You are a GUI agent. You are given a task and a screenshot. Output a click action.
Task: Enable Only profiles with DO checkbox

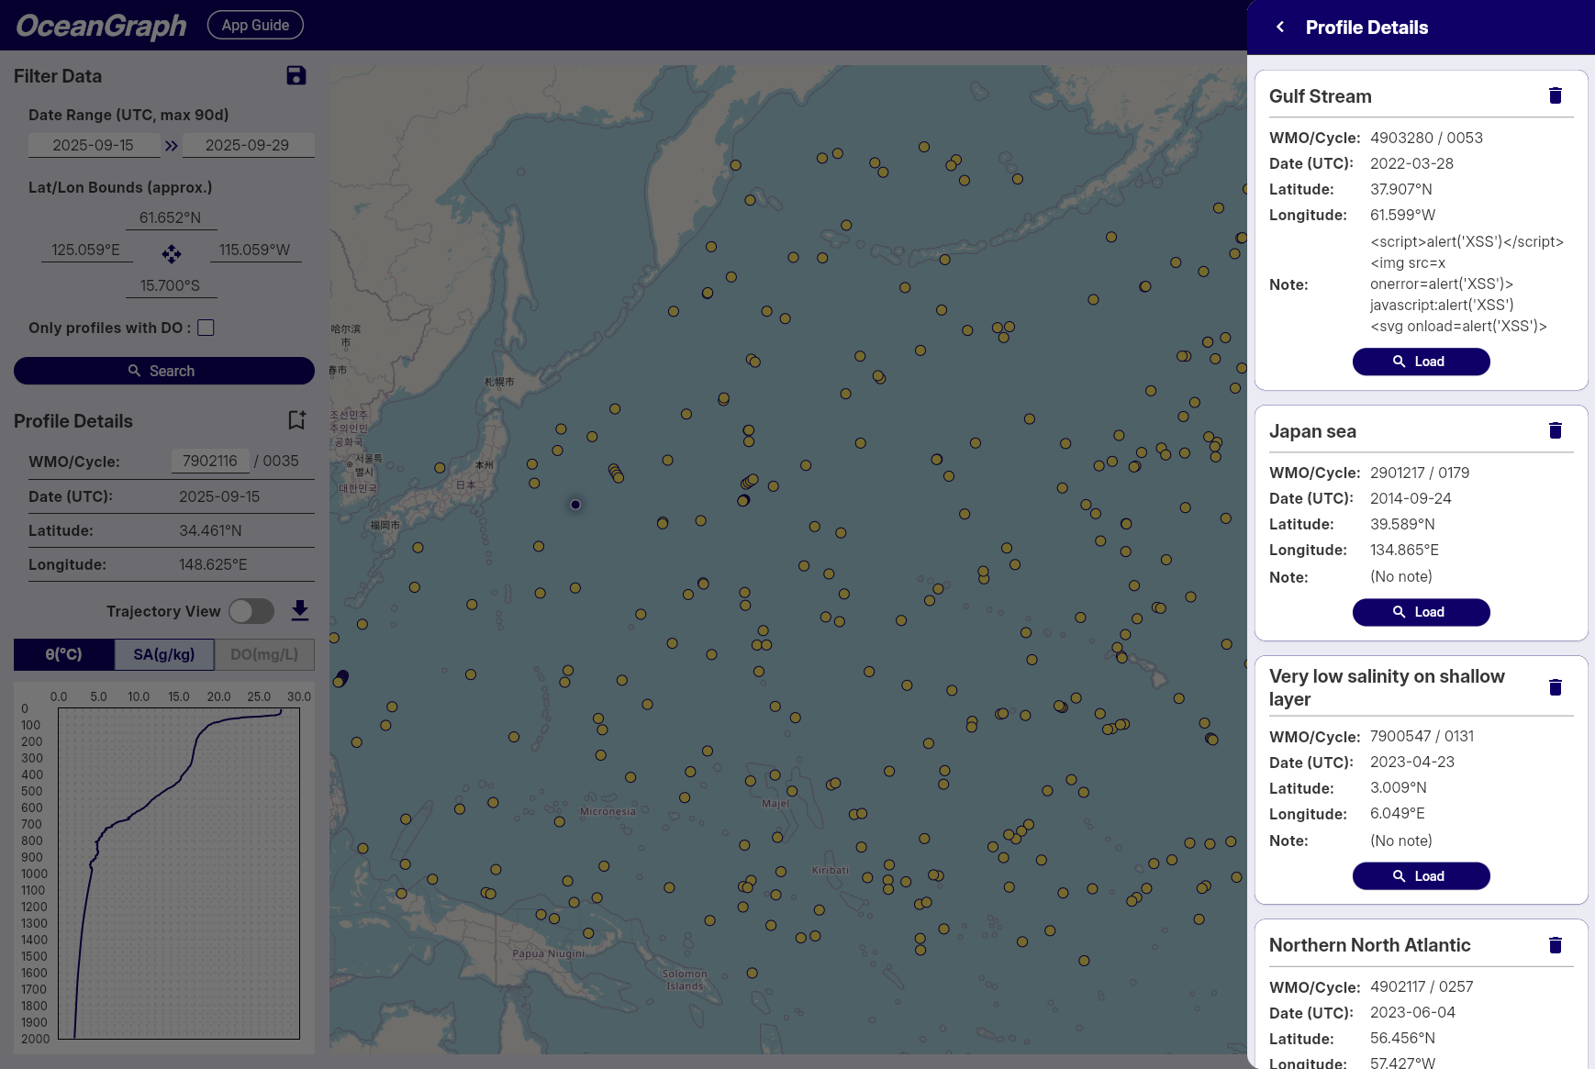point(206,328)
